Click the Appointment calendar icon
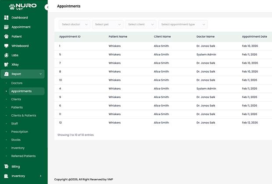The height and width of the screenshot is (184, 272). pos(6,27)
